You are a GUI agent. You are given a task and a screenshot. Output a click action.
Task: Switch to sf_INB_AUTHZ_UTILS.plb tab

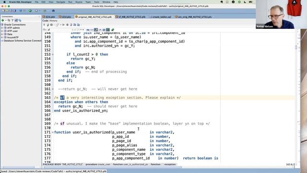point(130,17)
